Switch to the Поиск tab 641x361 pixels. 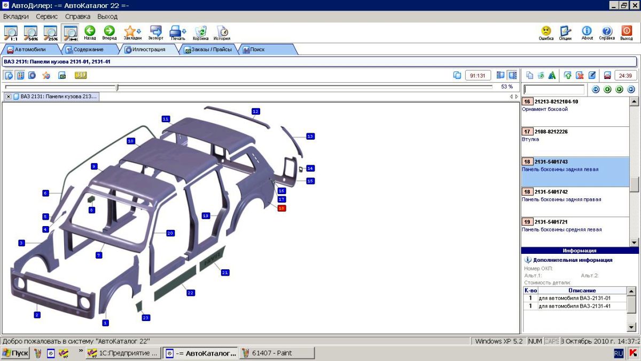click(268, 50)
